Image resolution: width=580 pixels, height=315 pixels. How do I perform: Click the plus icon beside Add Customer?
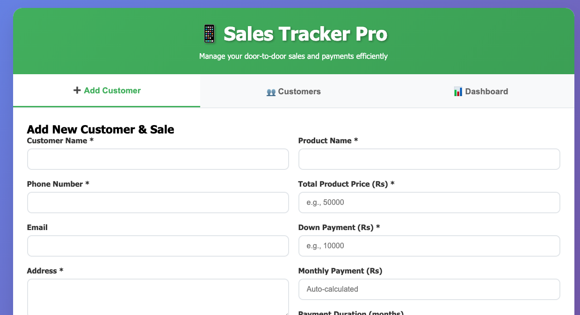point(77,91)
